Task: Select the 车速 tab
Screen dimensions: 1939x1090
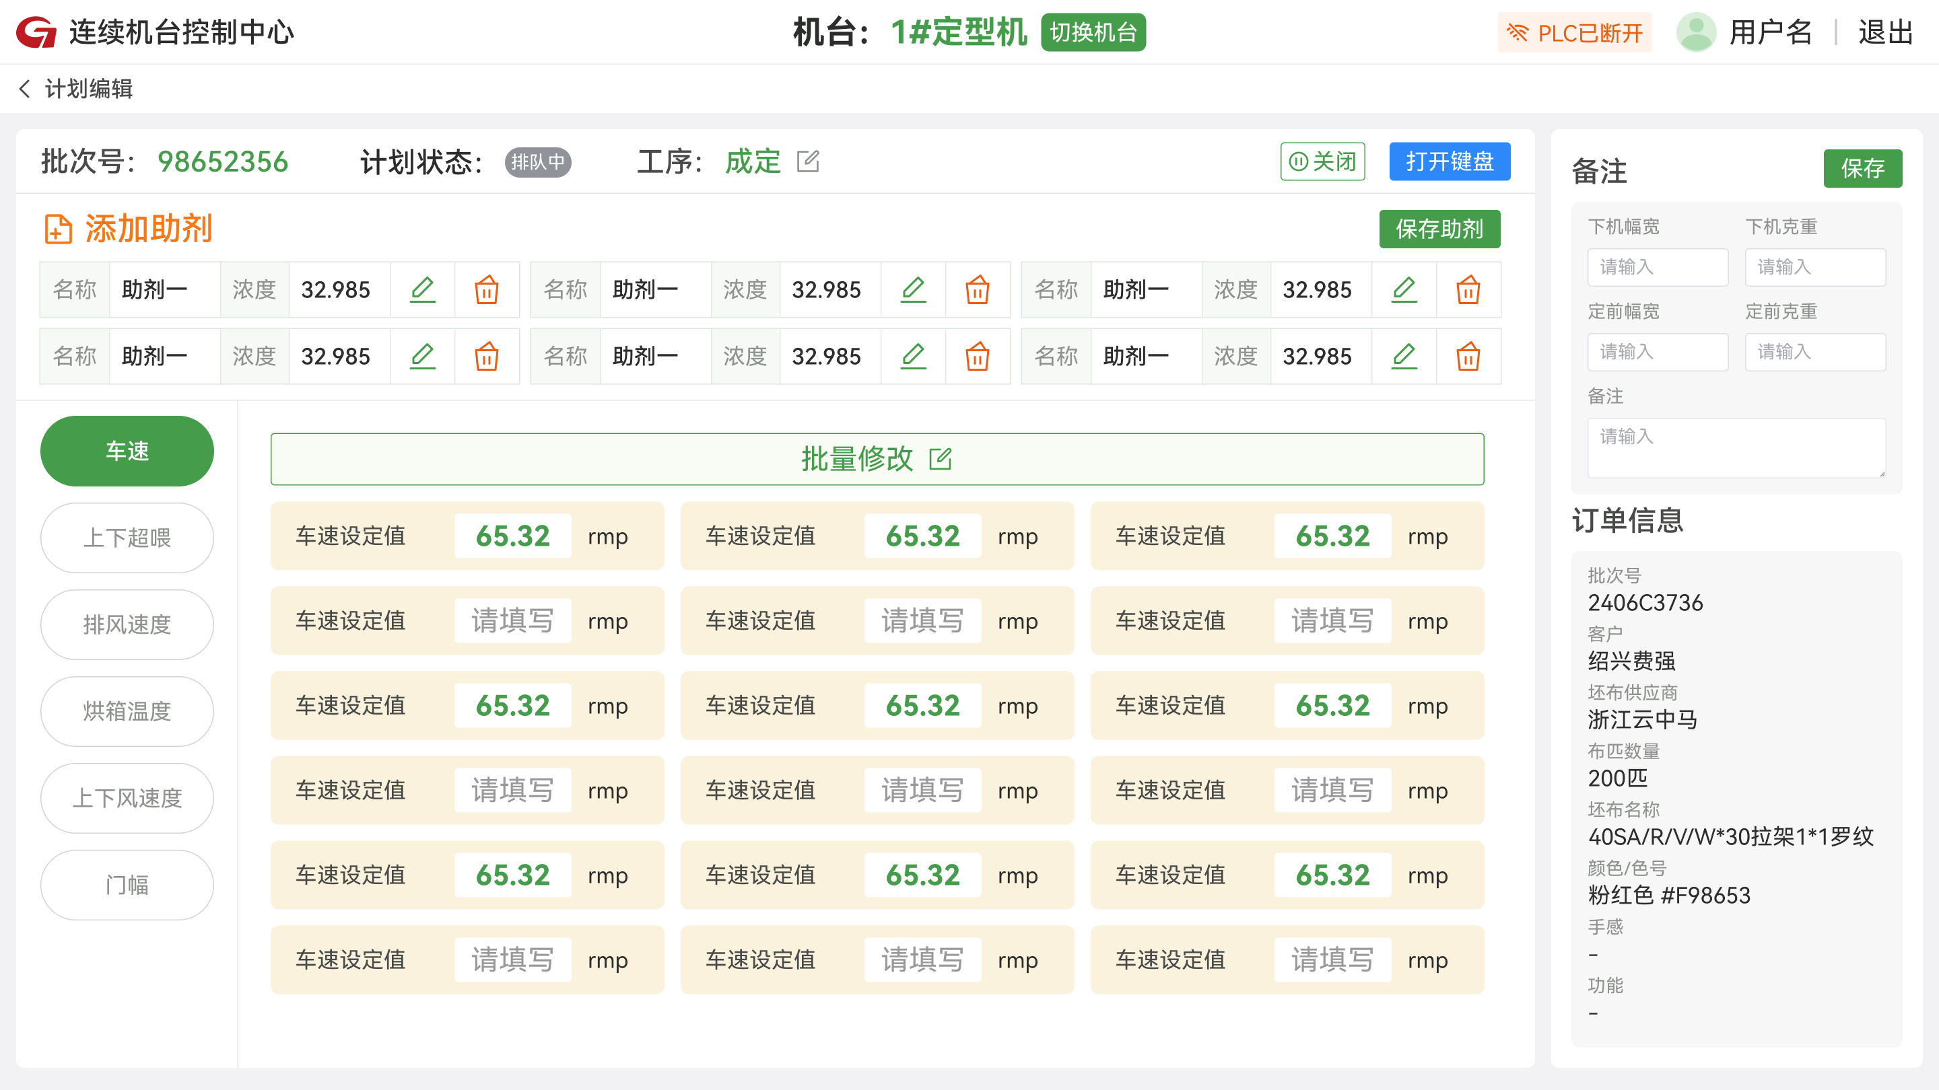Action: 127,451
